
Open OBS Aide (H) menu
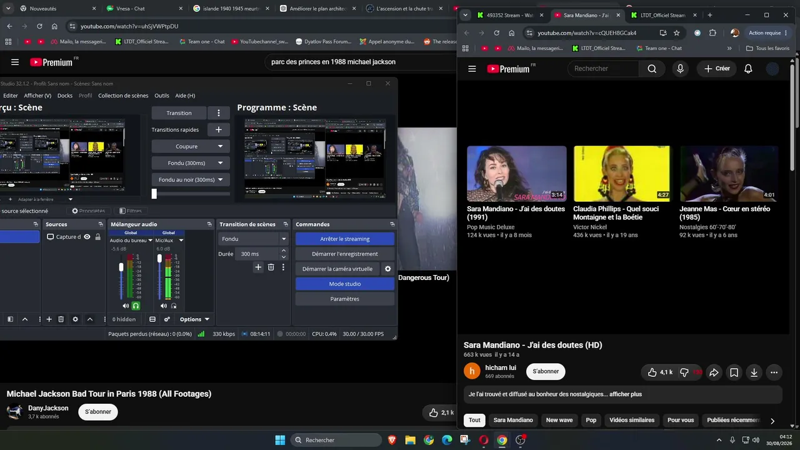[185, 96]
